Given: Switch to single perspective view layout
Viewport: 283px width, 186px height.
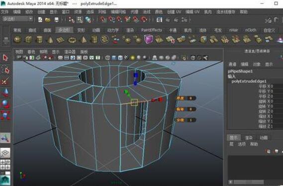Looking at the screenshot, I should tap(5, 153).
